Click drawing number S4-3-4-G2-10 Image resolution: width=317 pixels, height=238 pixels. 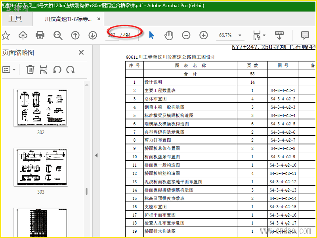[x=283, y=165]
